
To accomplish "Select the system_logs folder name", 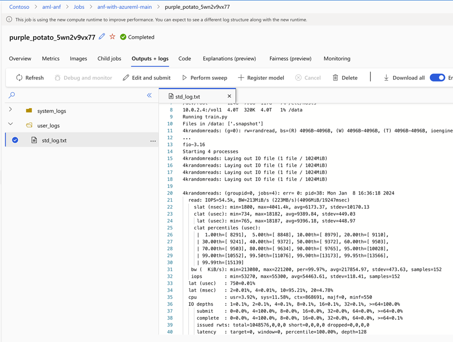I will pyautogui.click(x=52, y=111).
